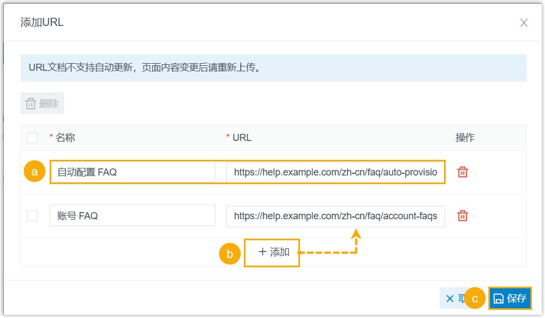Tick the select-all checkbox in table header
The width and height of the screenshot is (545, 318).
(x=32, y=138)
